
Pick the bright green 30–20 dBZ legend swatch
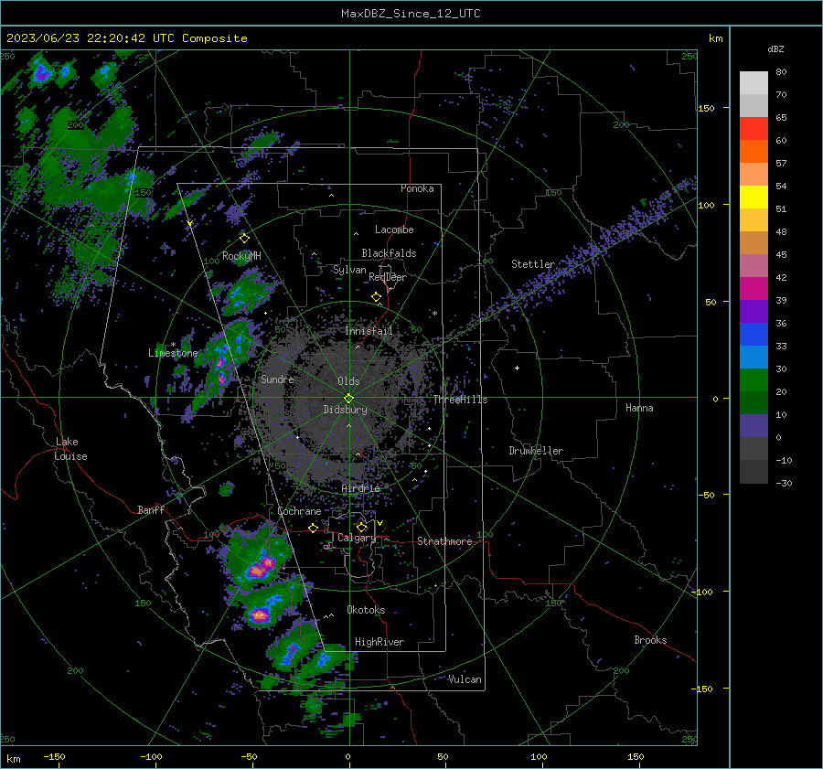point(754,380)
